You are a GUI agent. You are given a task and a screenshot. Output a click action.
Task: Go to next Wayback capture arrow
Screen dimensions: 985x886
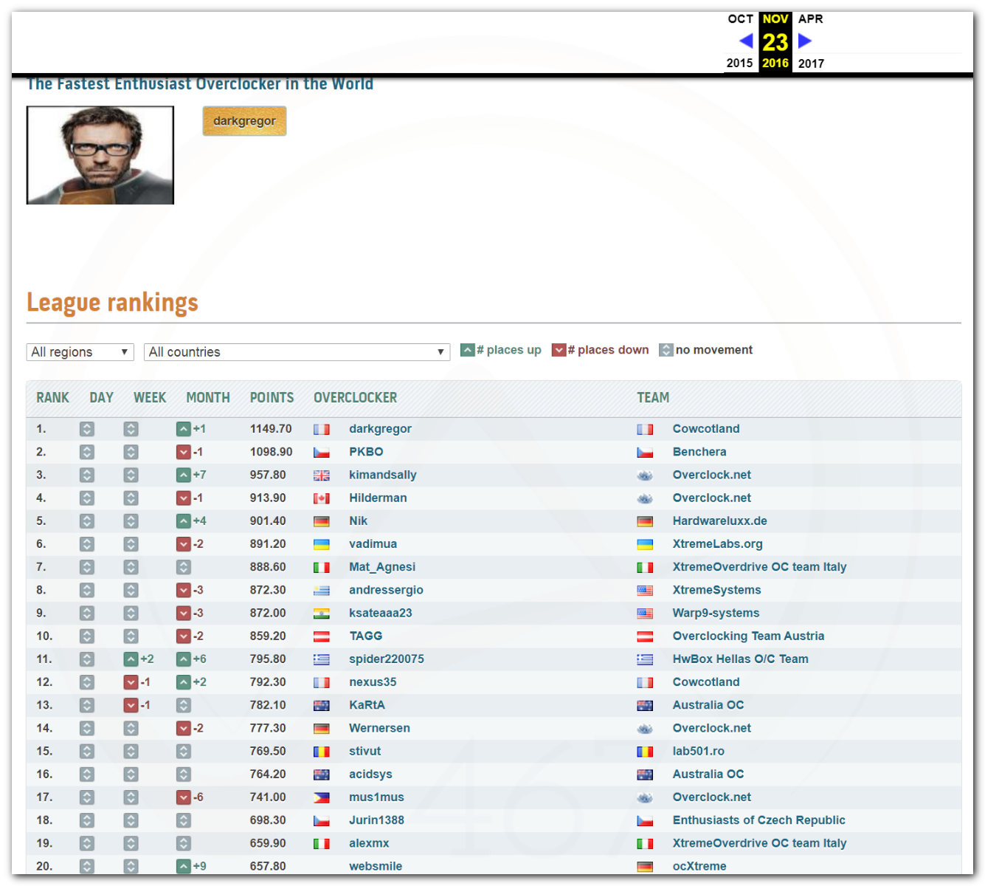[805, 41]
